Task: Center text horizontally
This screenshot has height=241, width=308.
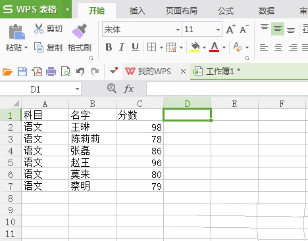Action: click(278, 47)
